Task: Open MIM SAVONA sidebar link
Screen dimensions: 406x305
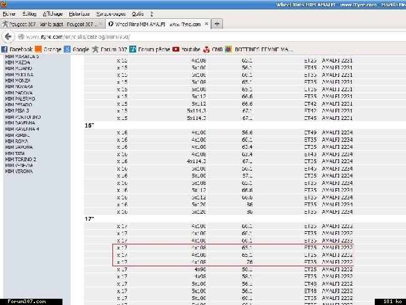Action: point(19,147)
